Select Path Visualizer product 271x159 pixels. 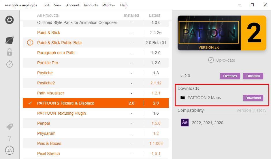(x=96, y=93)
